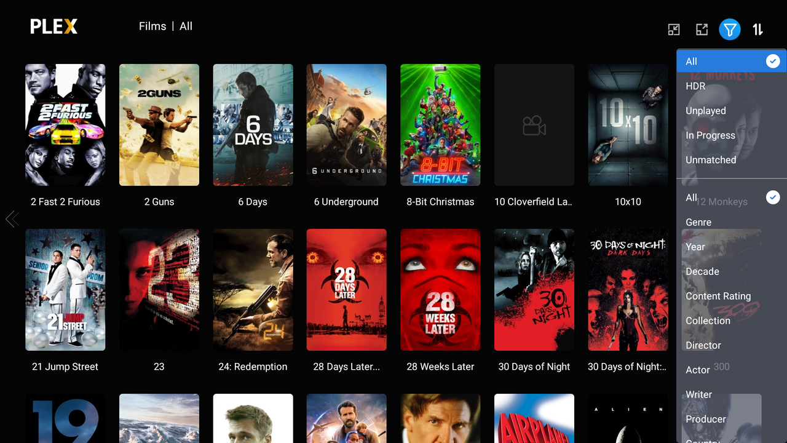The image size is (787, 443).
Task: Choose the Unplayed filter
Action: coord(732,111)
